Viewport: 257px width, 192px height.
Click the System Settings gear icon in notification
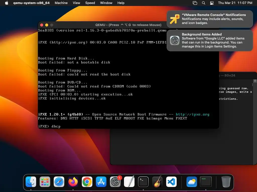coord(175,40)
